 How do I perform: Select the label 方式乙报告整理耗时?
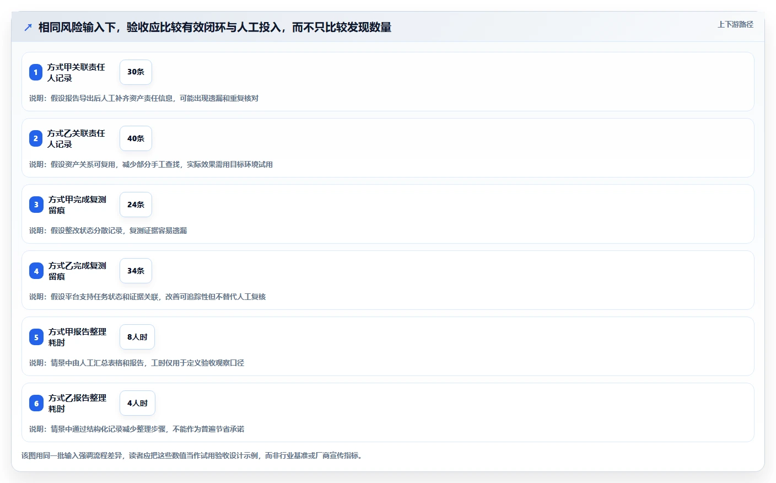[x=77, y=403]
